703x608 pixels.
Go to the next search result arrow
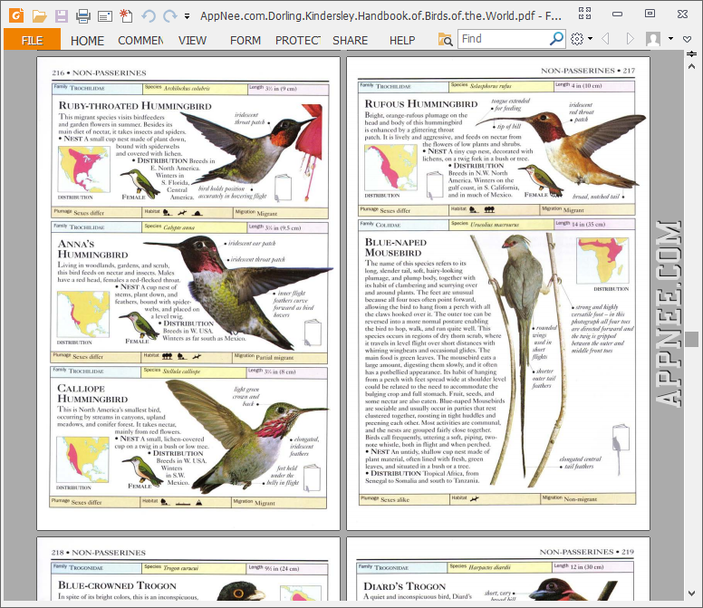[631, 39]
